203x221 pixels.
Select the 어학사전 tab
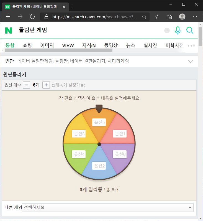tap(174, 45)
